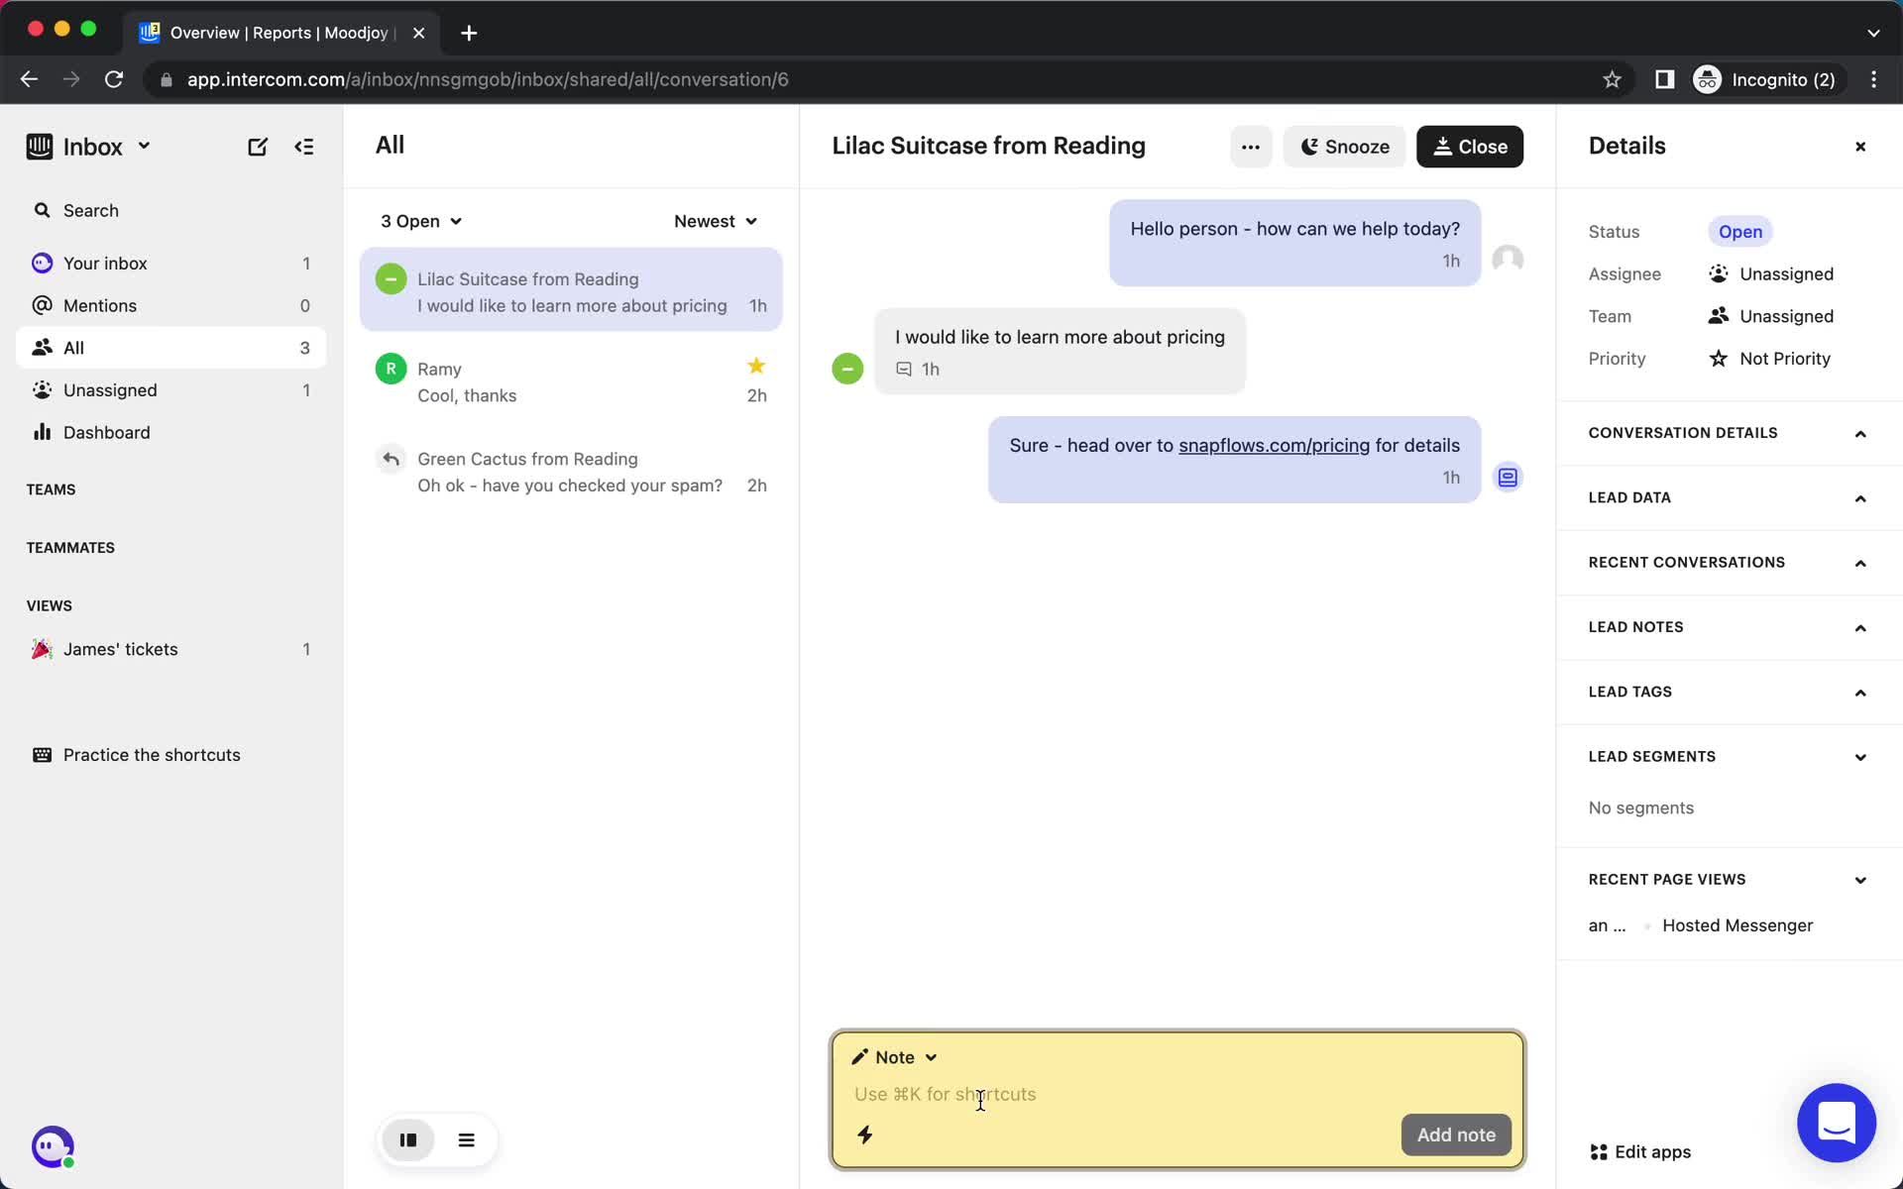The width and height of the screenshot is (1903, 1189).
Task: Open the Unassigned inbox
Action: [170, 390]
